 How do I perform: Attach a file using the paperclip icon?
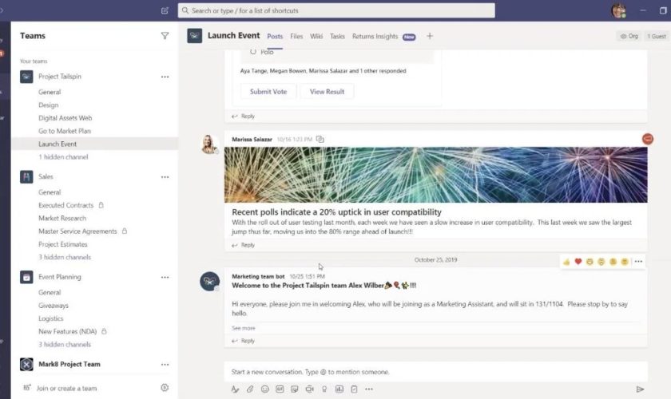(250, 389)
